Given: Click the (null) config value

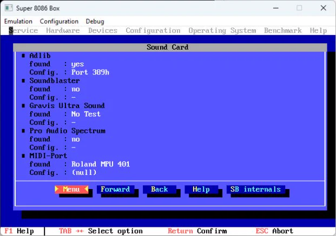Looking at the screenshot, I should pyautogui.click(x=84, y=172).
